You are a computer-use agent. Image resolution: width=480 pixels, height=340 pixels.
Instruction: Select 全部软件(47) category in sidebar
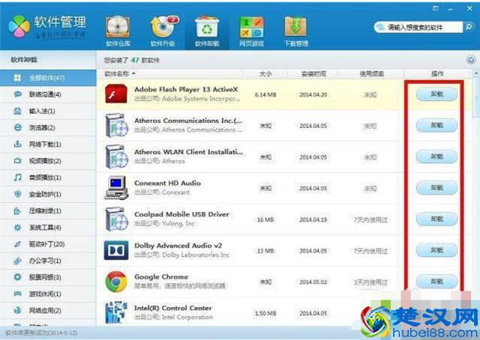click(x=48, y=78)
